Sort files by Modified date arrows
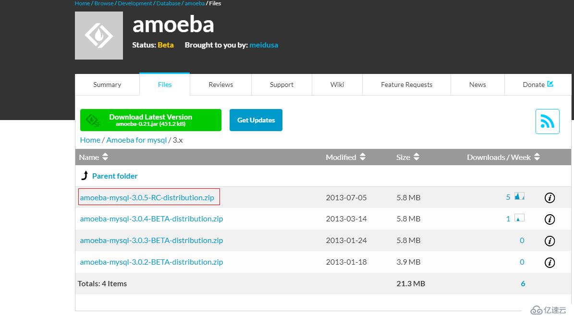574x316 pixels. tap(363, 157)
